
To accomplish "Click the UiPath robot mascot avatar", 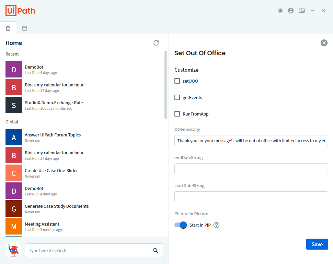I will point(14,250).
